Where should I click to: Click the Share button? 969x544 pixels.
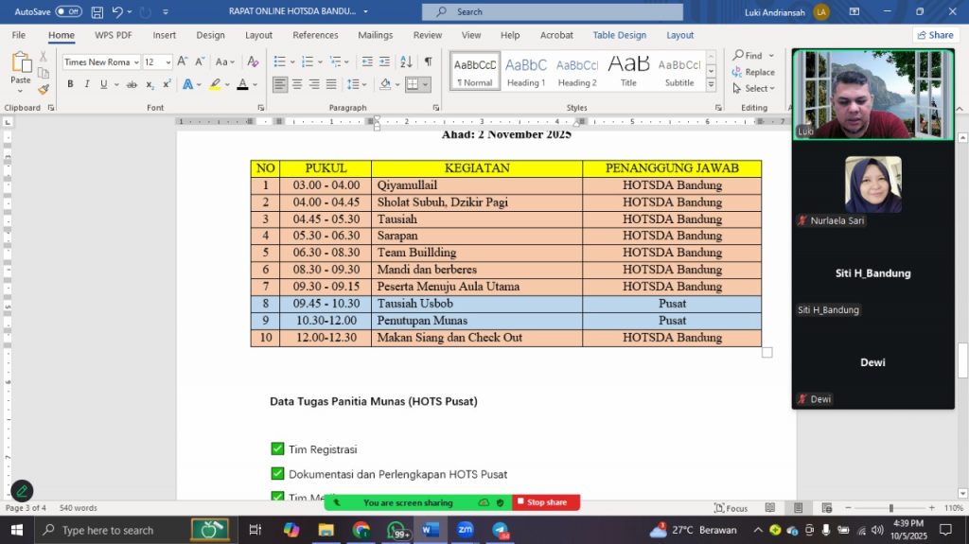point(935,35)
